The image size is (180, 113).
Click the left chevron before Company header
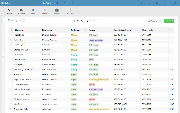pyautogui.click(x=14, y=30)
